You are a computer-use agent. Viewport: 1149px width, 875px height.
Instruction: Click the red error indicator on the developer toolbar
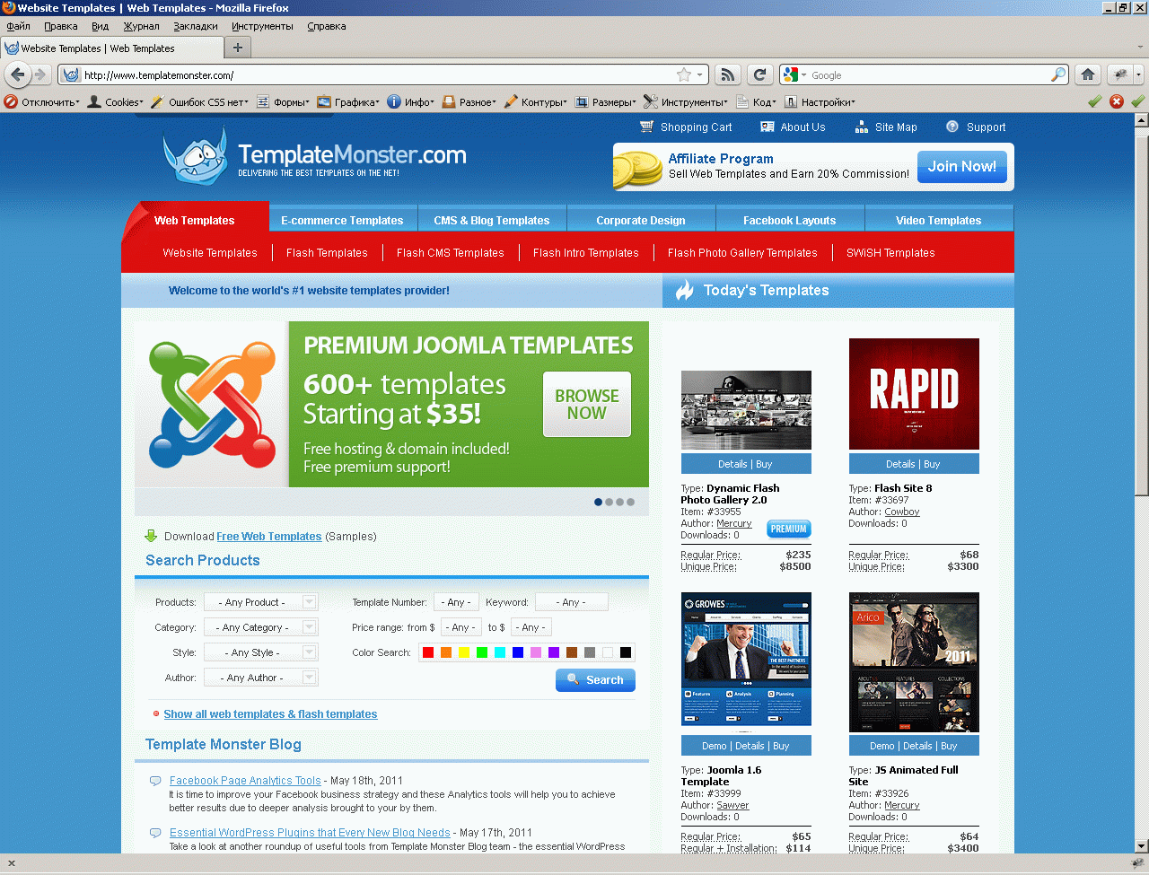pos(1117,101)
